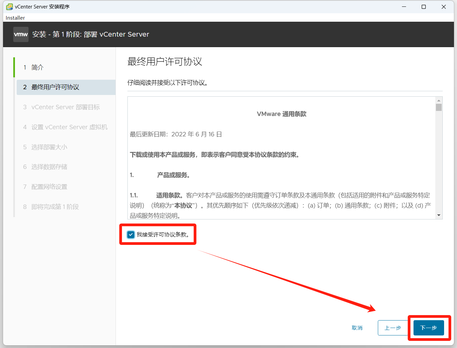
Task: Click the license agreement scrollbar thumb
Action: click(439, 108)
